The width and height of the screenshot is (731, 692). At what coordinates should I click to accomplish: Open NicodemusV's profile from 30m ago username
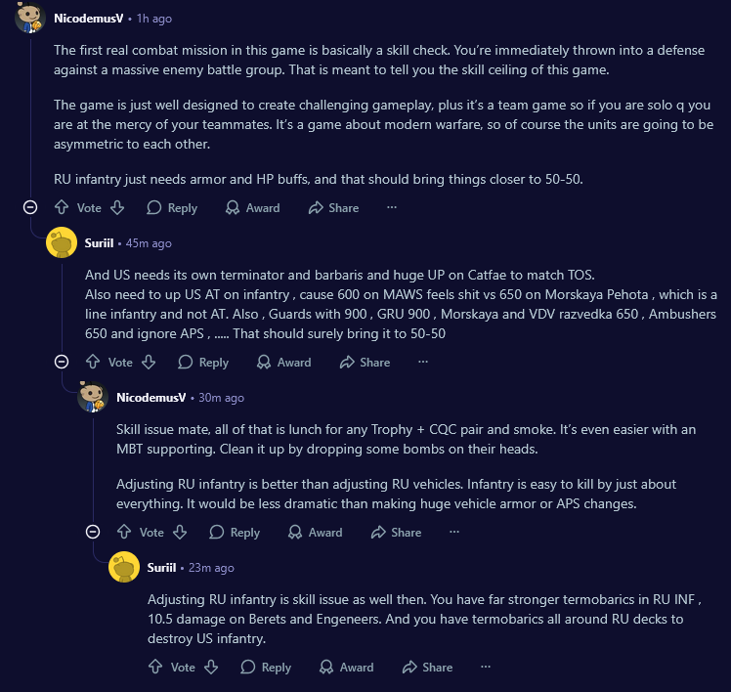coord(152,397)
